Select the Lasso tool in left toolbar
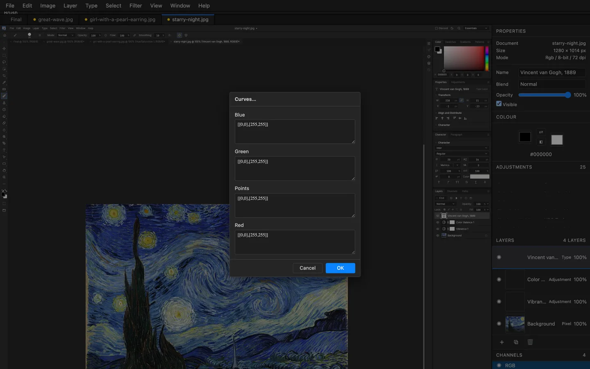 pos(4,62)
